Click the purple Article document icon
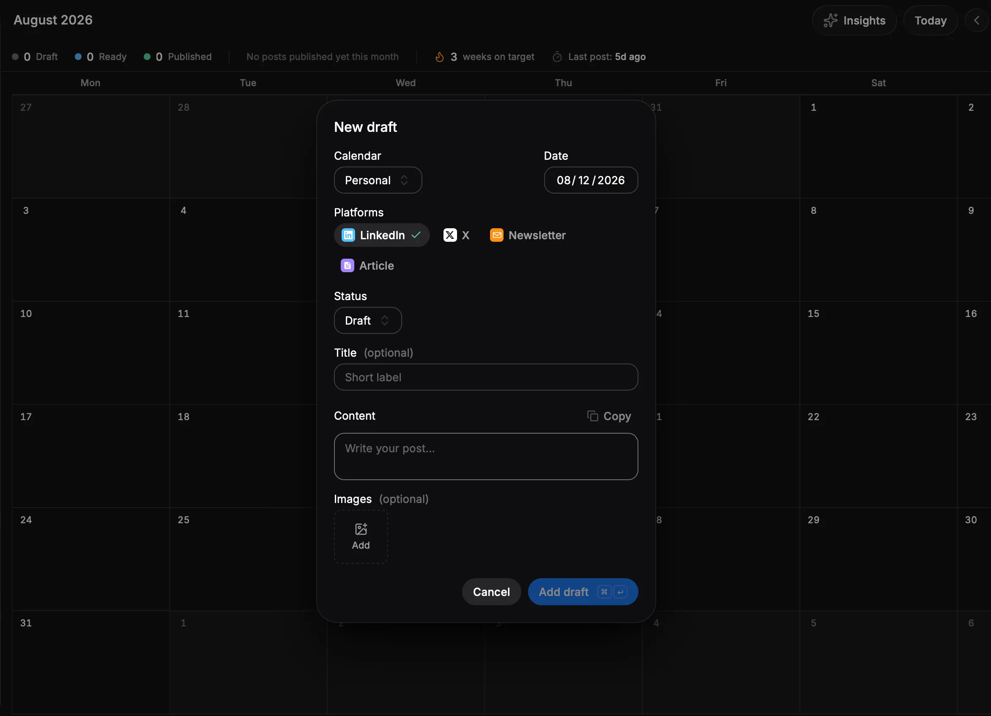The width and height of the screenshot is (991, 716). click(348, 265)
